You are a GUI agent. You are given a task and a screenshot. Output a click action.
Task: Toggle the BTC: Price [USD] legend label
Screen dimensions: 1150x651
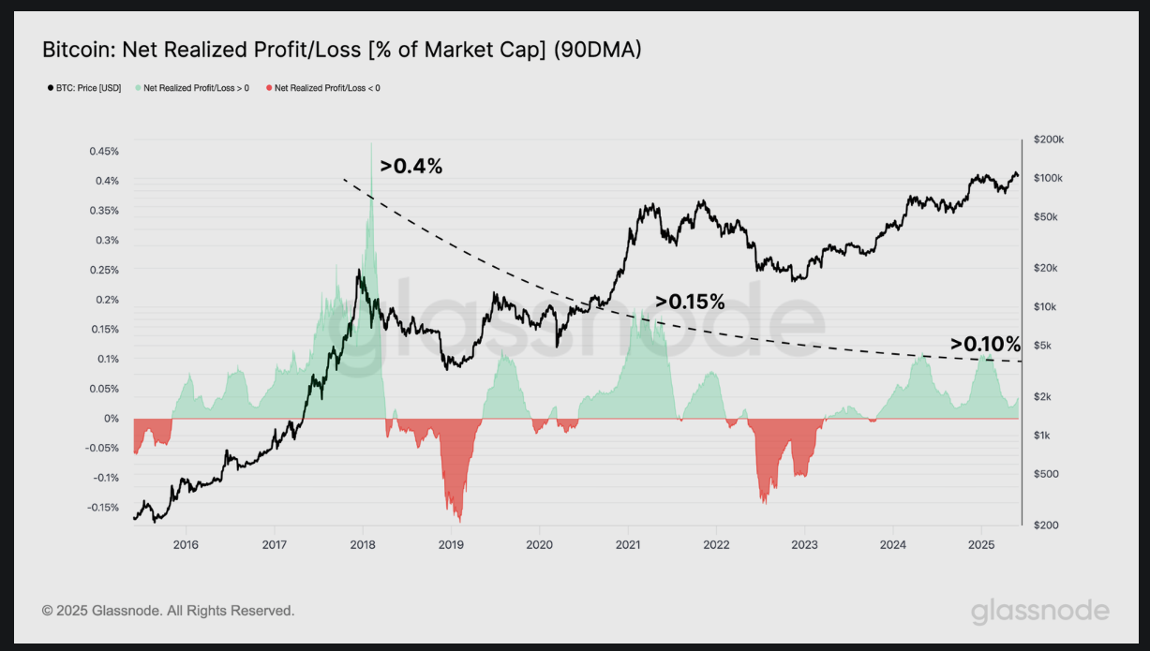point(89,88)
